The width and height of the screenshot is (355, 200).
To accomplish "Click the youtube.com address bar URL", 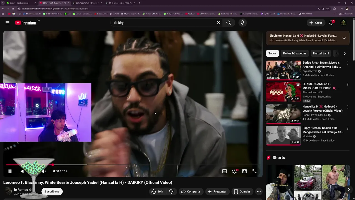I will coord(55,9).
